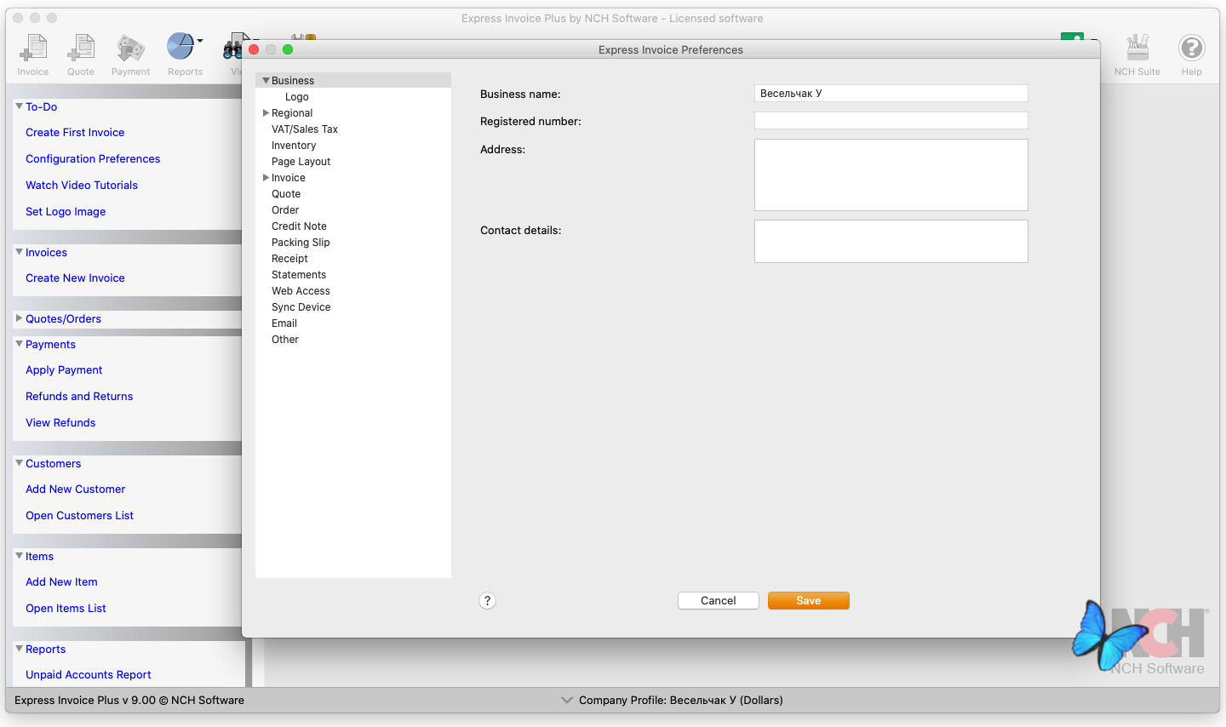Click the Business name field
Screen dimensions: 1226x727
[x=891, y=94]
